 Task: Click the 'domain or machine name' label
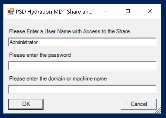click(77, 79)
